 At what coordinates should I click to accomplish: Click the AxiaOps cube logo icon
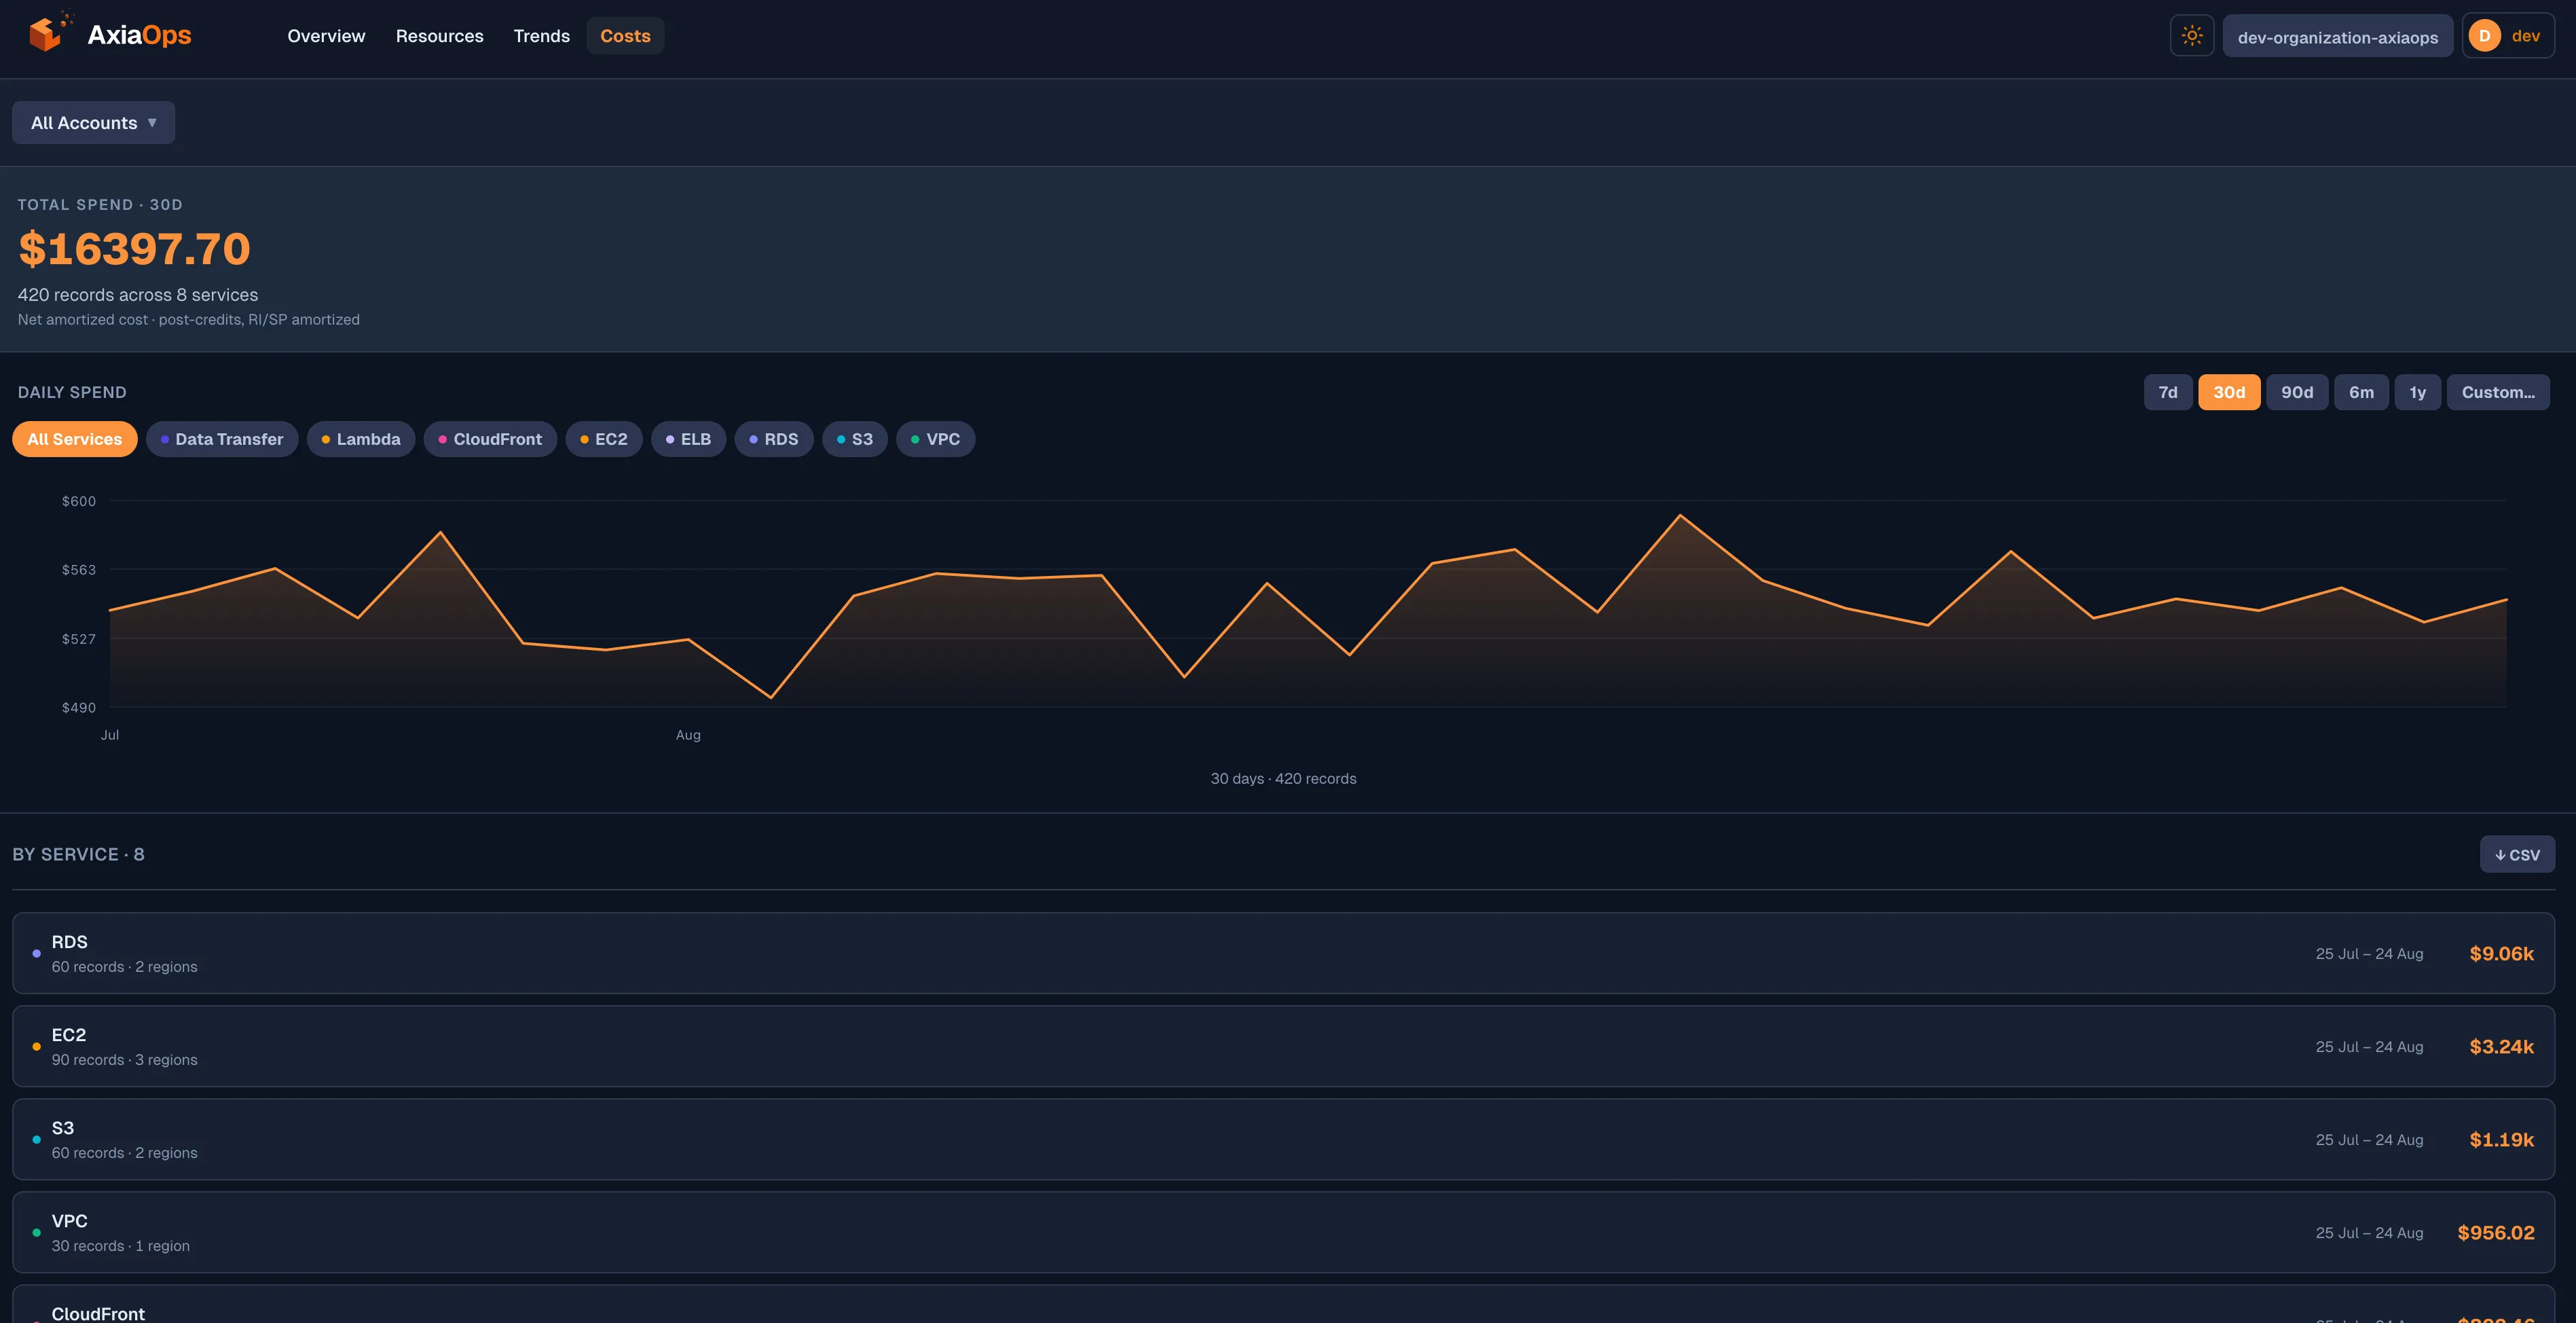pos(50,32)
